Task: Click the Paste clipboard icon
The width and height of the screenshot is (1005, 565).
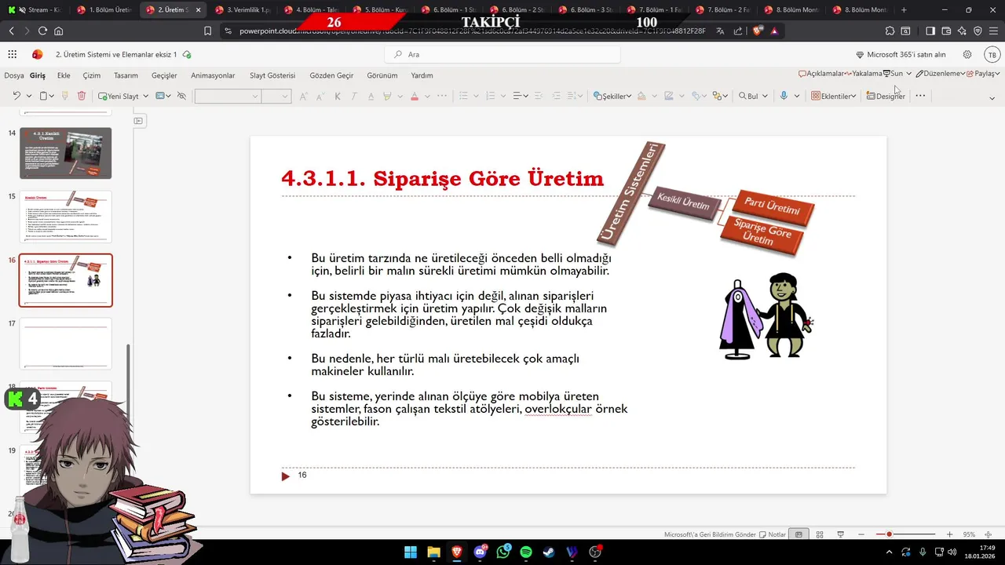Action: (x=44, y=96)
